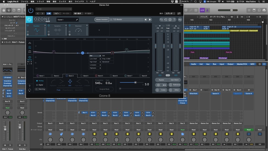Screen dimensions: 268x151
Task: Click the plug-in link chain icon
Action: click(x=179, y=13)
